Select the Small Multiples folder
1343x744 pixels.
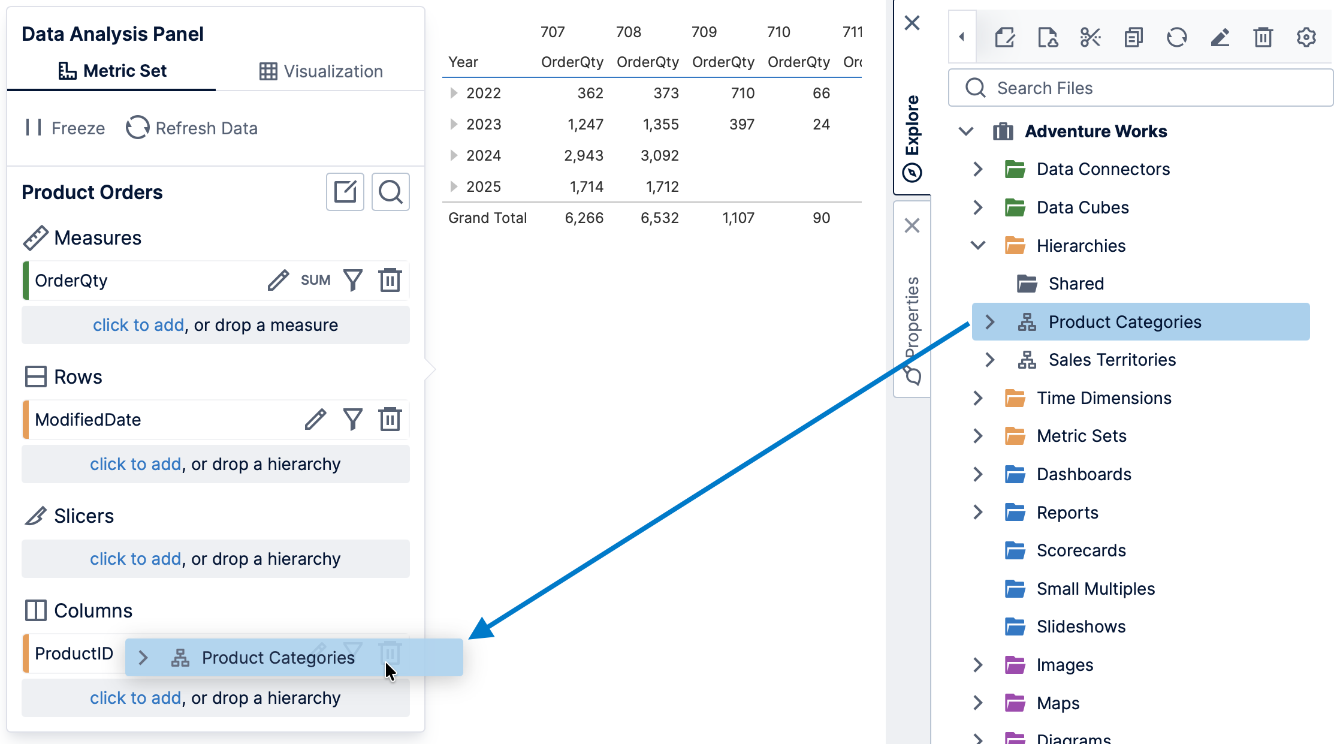[1095, 589]
